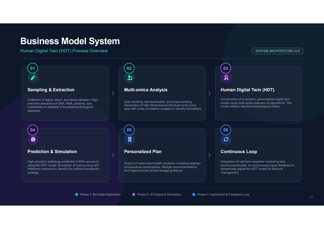Click the purple Phase 2 legend dot
This screenshot has width=324, height=229.
[x=133, y=194]
